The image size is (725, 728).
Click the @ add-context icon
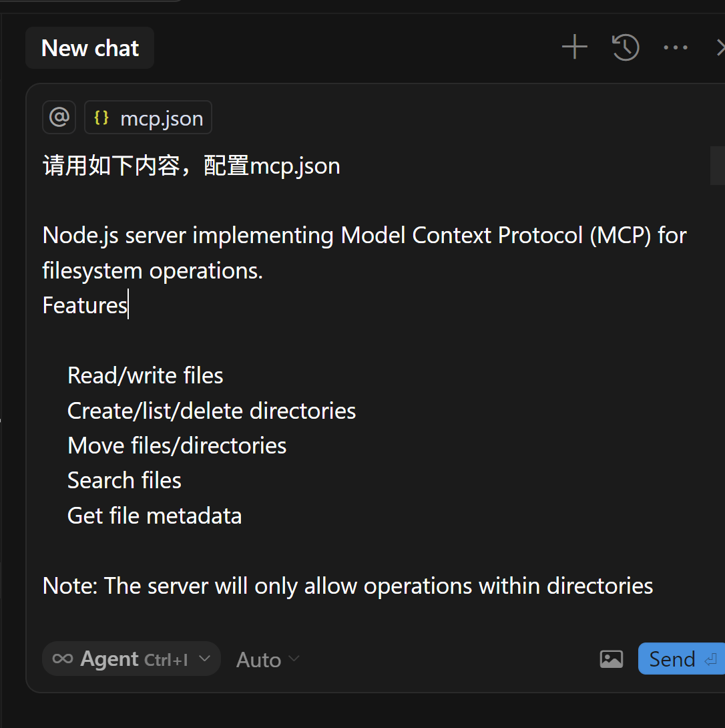[59, 117]
